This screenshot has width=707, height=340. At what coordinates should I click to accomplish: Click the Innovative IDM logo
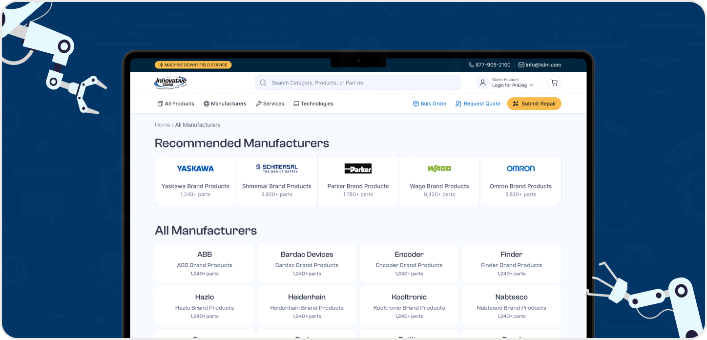coord(170,83)
